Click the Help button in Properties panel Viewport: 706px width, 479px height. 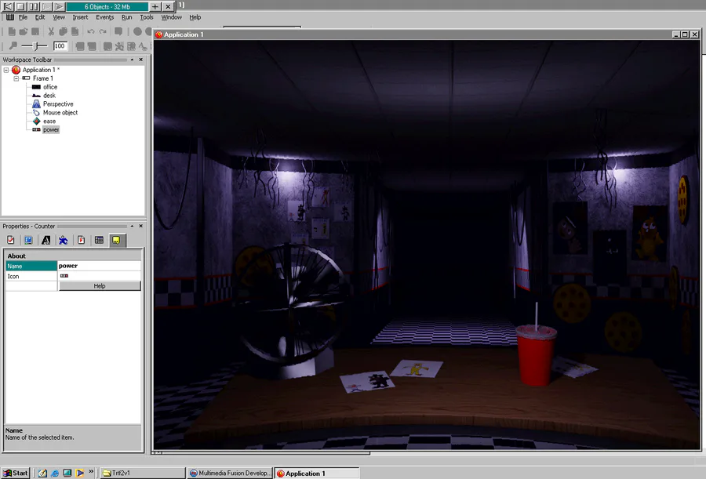[100, 286]
